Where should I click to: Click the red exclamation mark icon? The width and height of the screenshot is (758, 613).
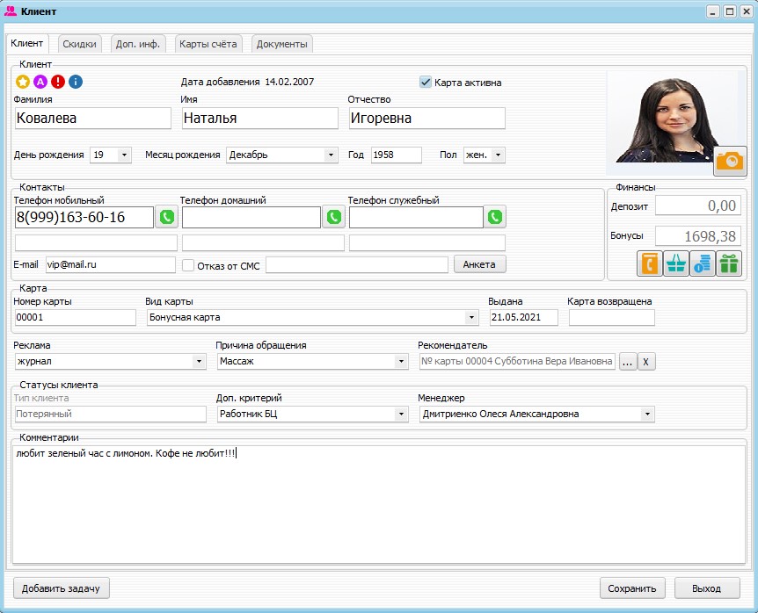[58, 82]
